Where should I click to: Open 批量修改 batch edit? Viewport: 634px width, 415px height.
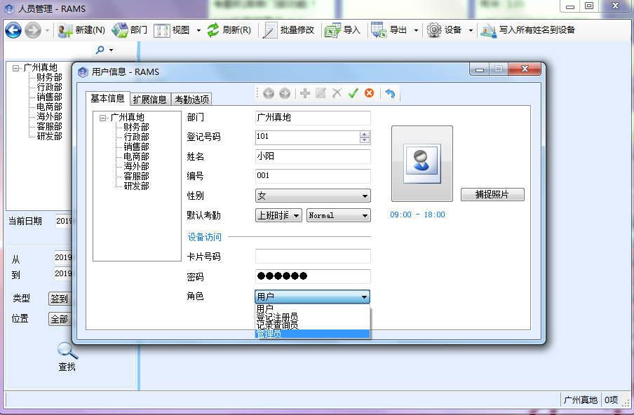[x=288, y=30]
